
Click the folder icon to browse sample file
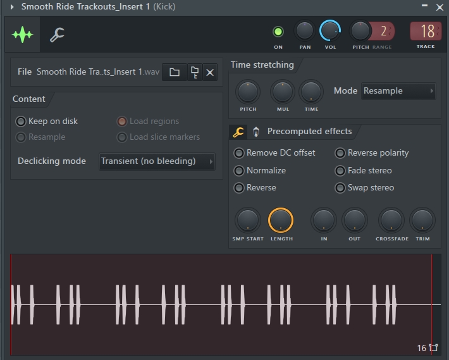tap(175, 72)
